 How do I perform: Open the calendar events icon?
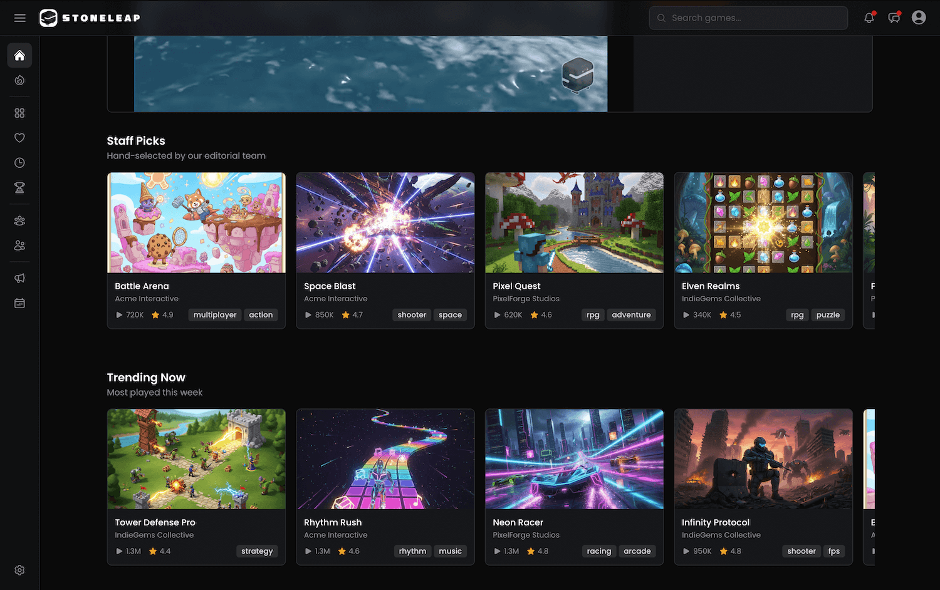19,303
